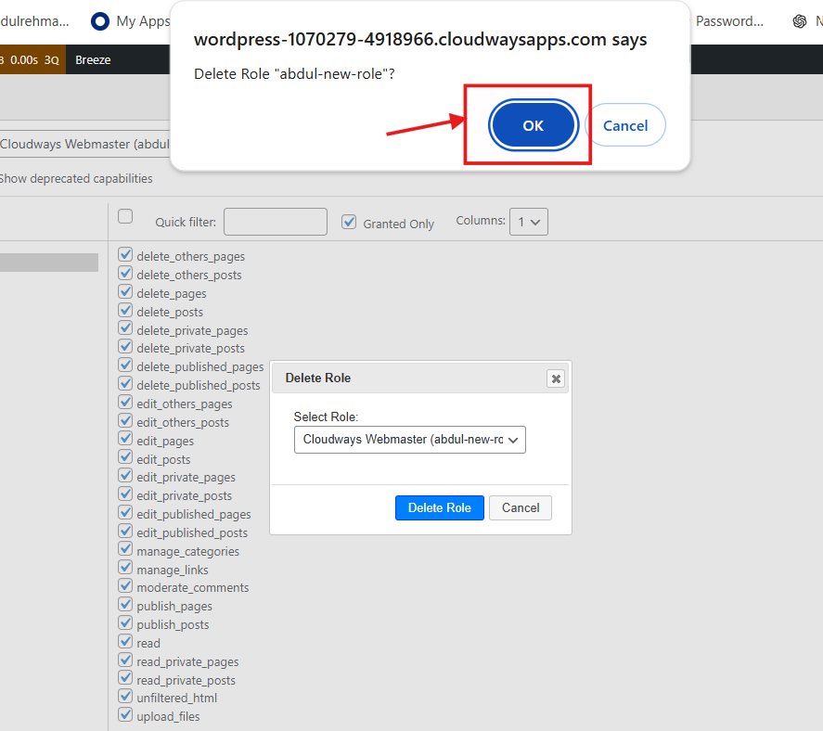
Task: Click the ChatGPT bookmark icon
Action: pos(799,20)
